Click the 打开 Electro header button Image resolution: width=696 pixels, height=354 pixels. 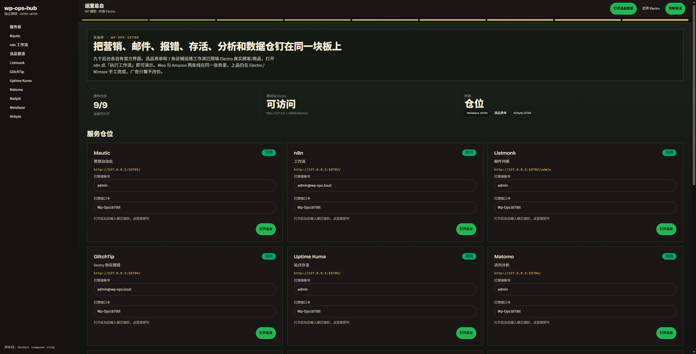coord(651,8)
